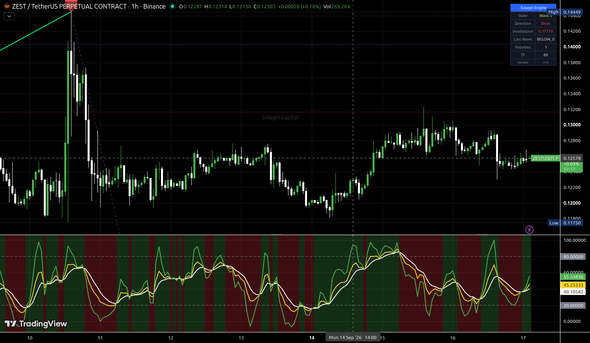Click the 20.00000 oscillator level label
Screen dimensions: 590x343
point(573,306)
